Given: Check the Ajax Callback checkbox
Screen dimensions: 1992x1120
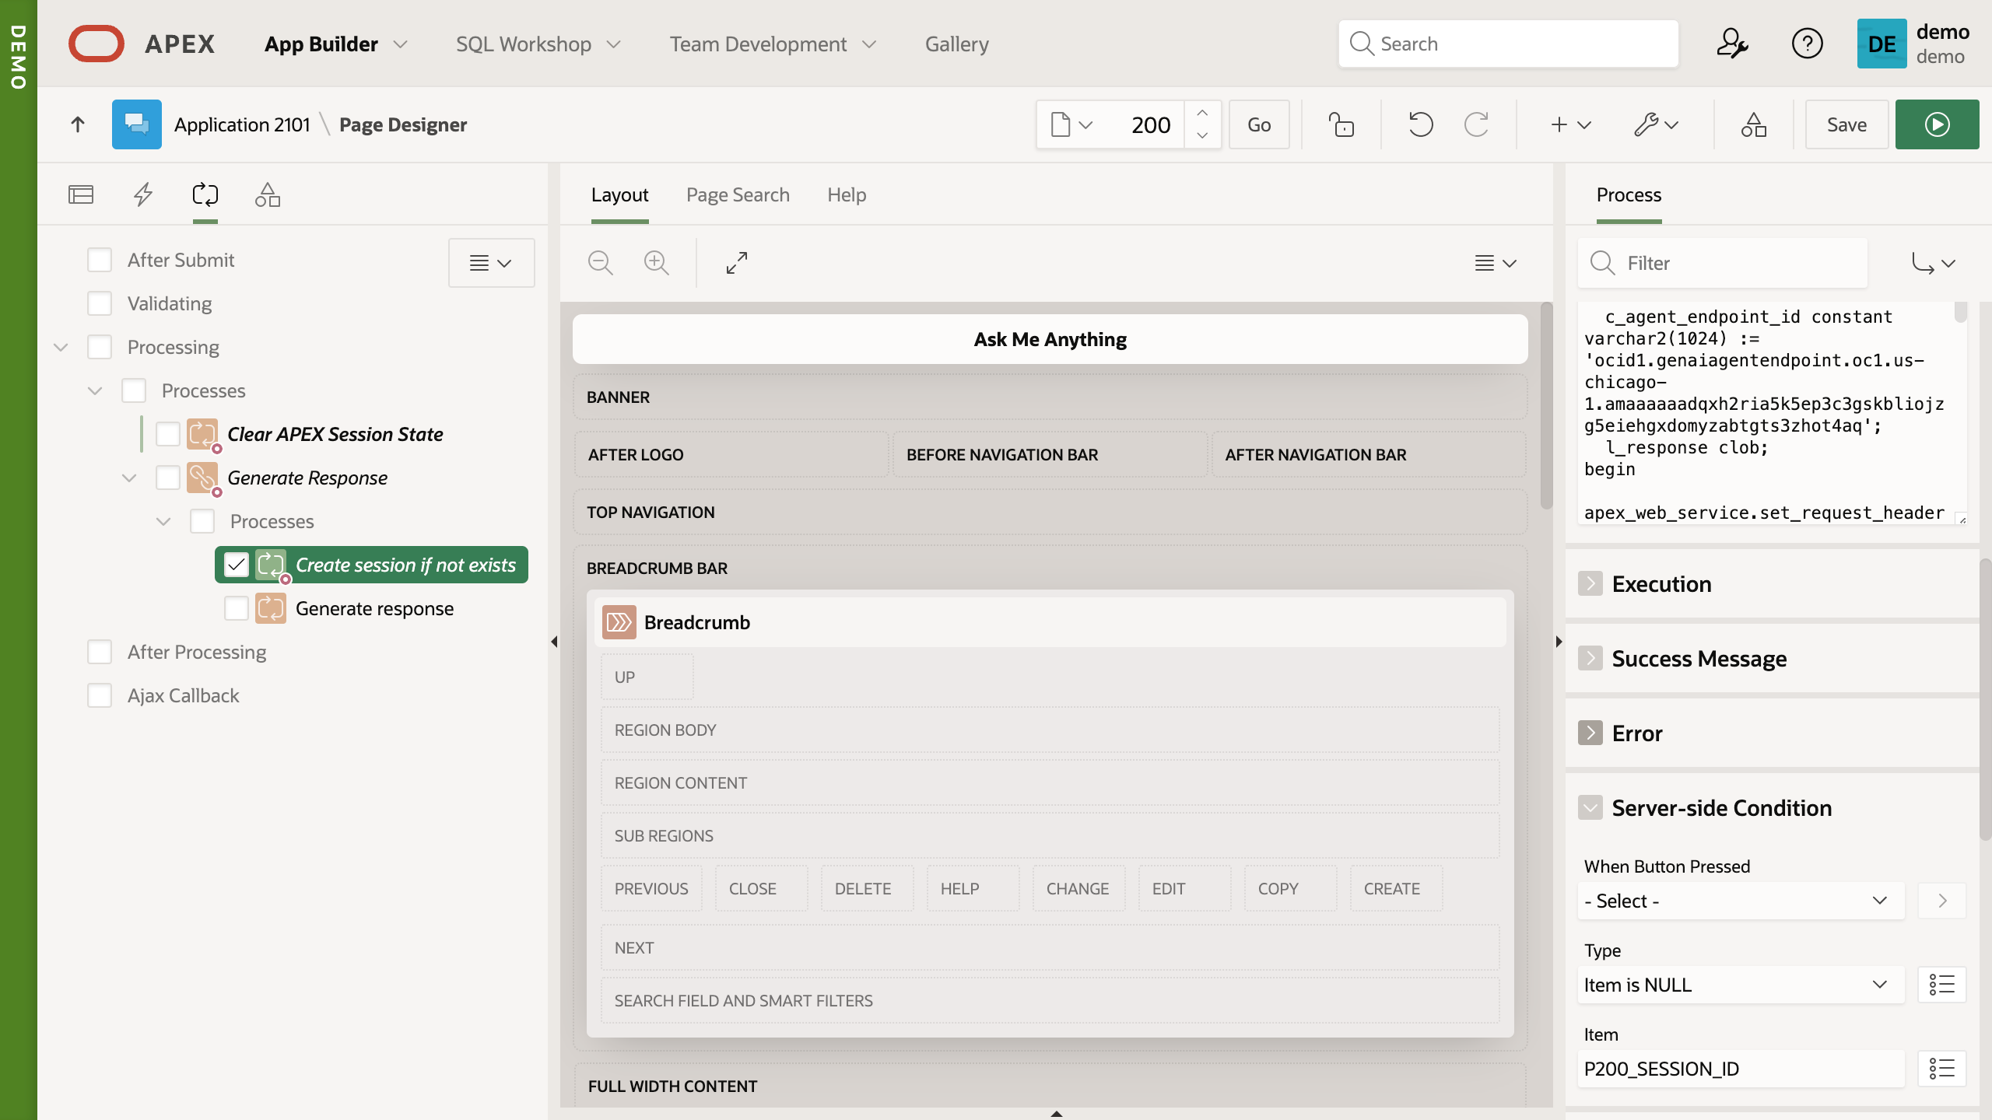Looking at the screenshot, I should tap(100, 695).
